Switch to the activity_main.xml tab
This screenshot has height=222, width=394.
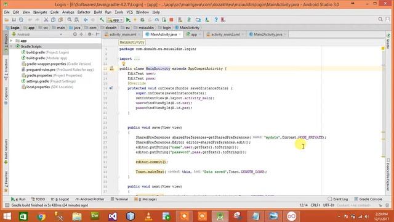123,35
